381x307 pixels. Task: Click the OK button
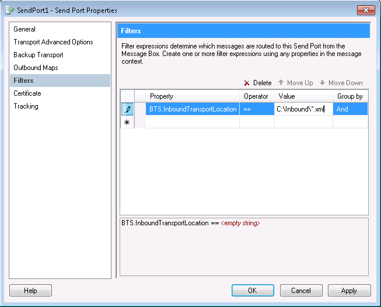[253, 291]
